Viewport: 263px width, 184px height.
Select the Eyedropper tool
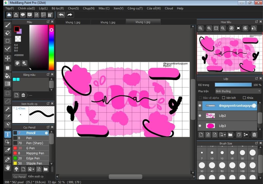click(x=7, y=159)
